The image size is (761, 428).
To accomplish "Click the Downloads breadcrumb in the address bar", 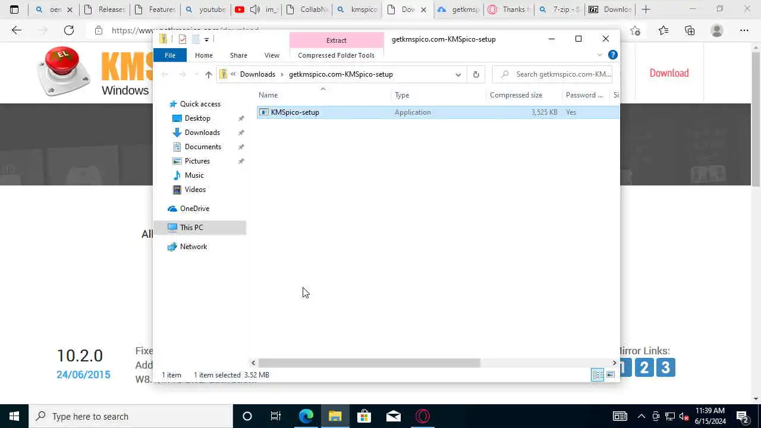I will 257,74.
